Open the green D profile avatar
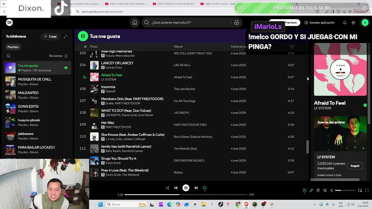The height and width of the screenshot is (209, 372). 365,23
